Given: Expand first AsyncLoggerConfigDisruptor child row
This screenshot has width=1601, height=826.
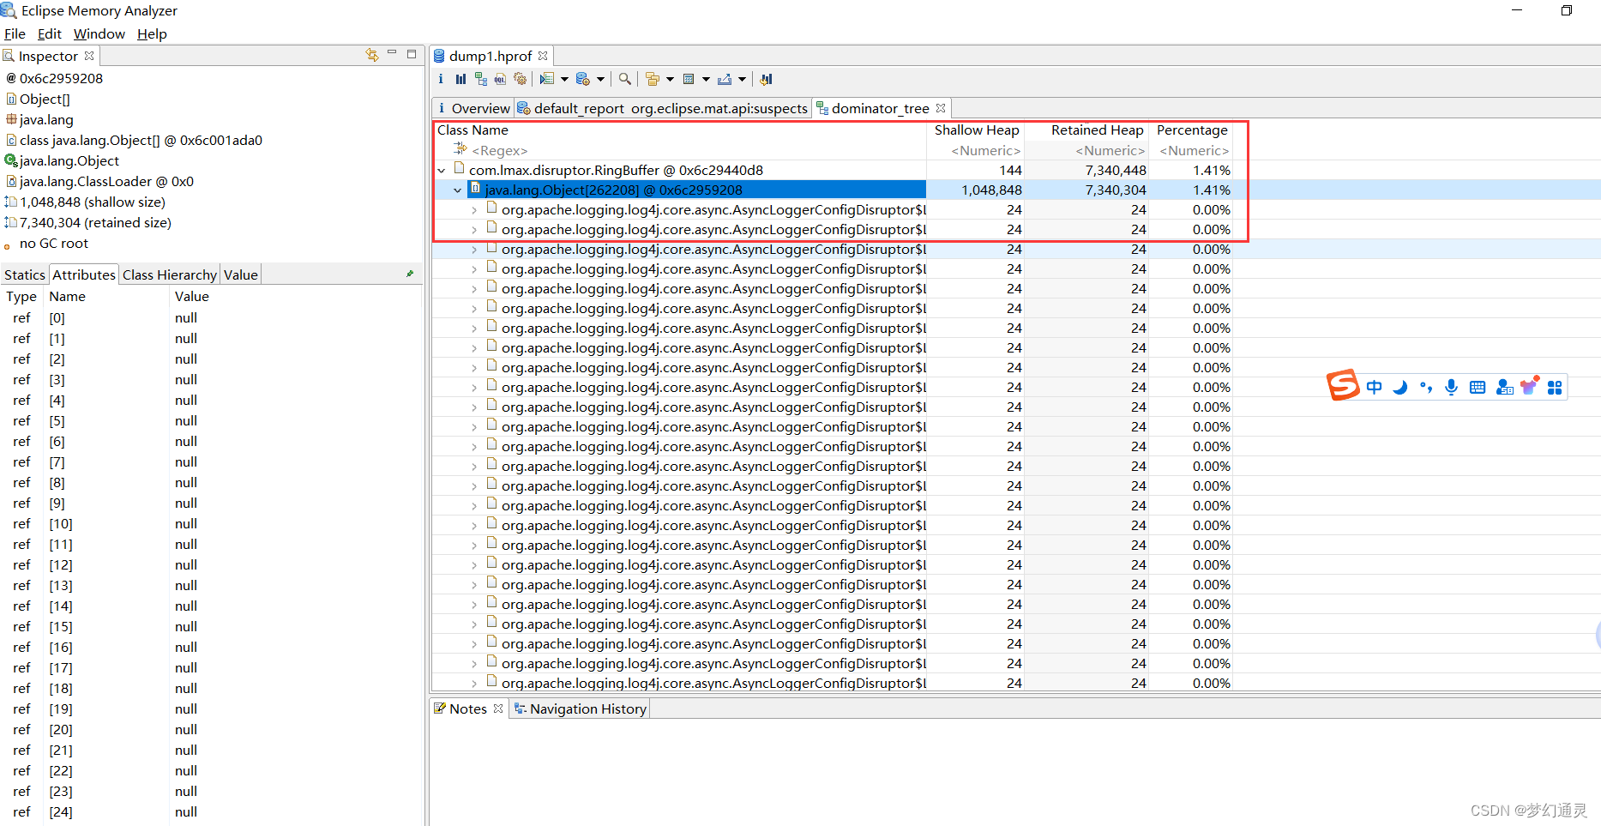Looking at the screenshot, I should (x=474, y=210).
